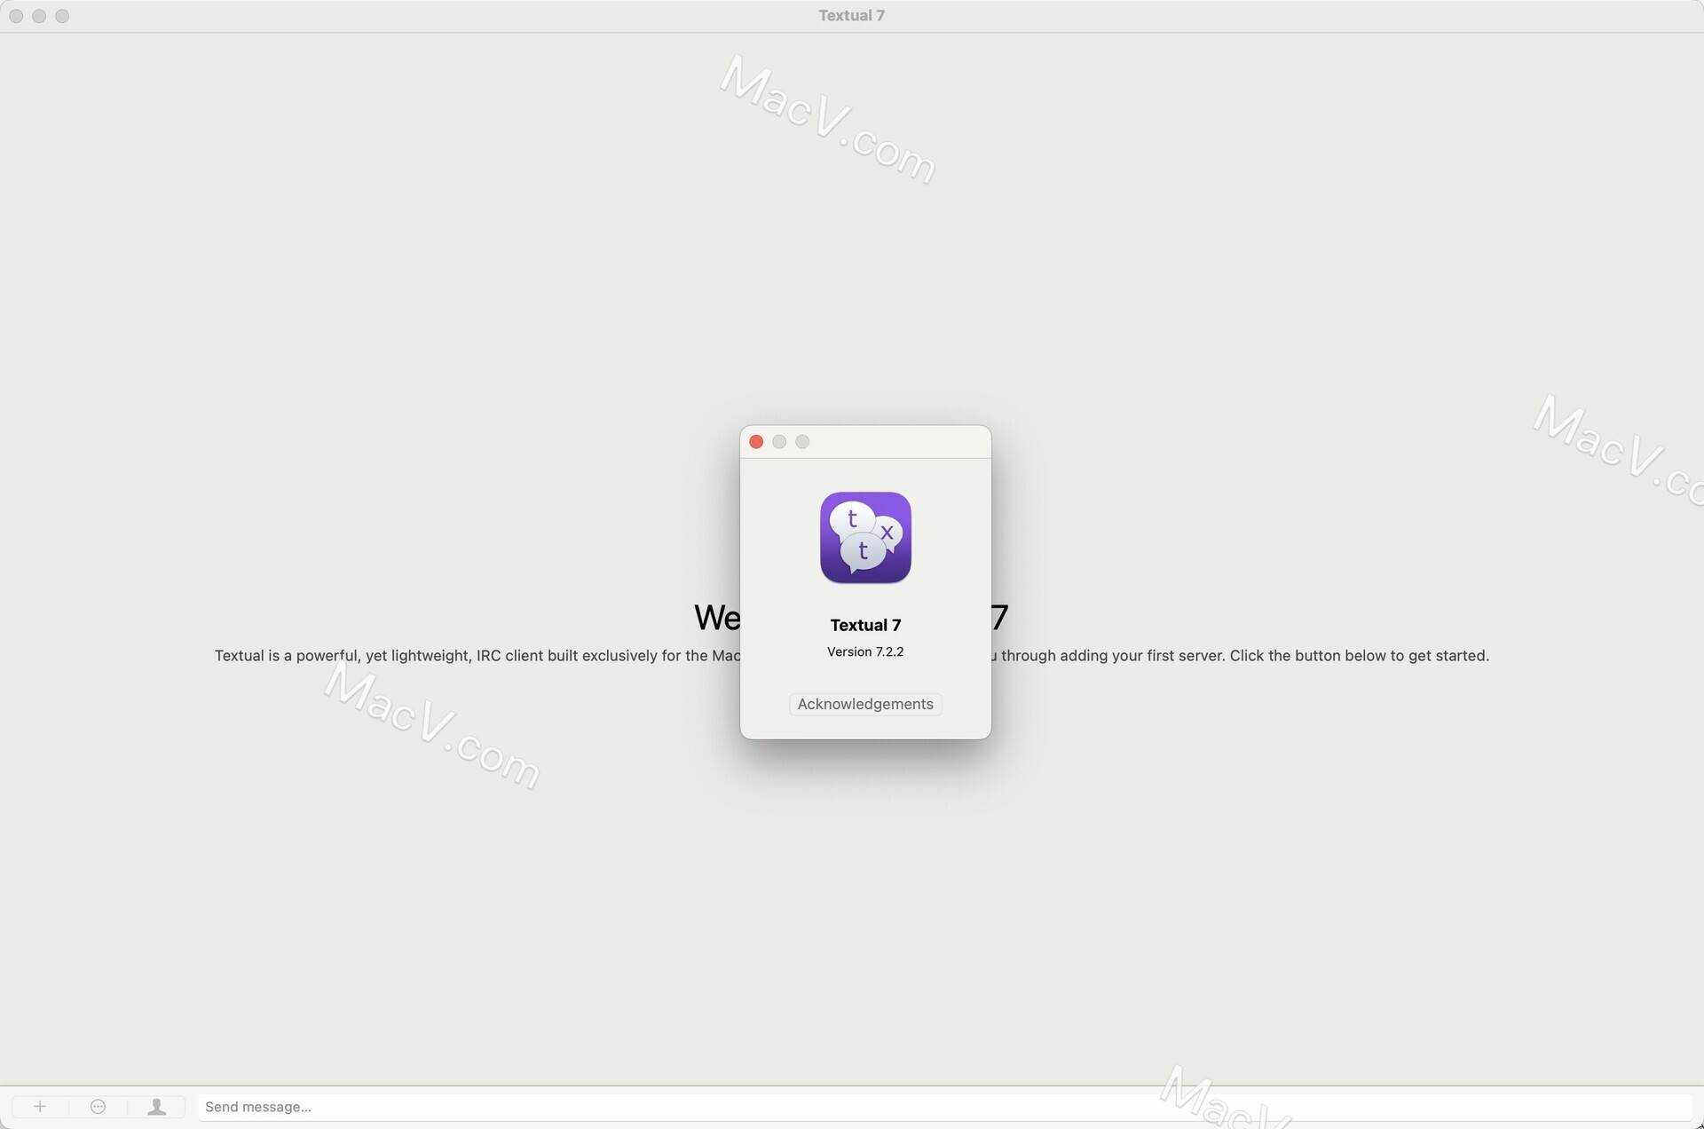
Task: Click the disabled zoom button of About window
Action: point(802,442)
